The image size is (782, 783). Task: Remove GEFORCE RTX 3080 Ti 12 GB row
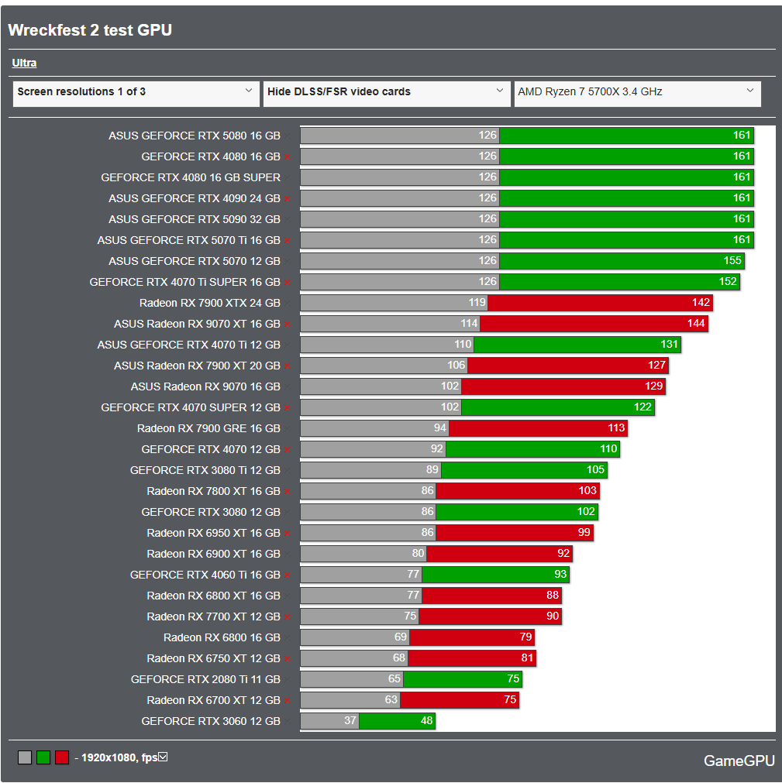pyautogui.click(x=288, y=472)
